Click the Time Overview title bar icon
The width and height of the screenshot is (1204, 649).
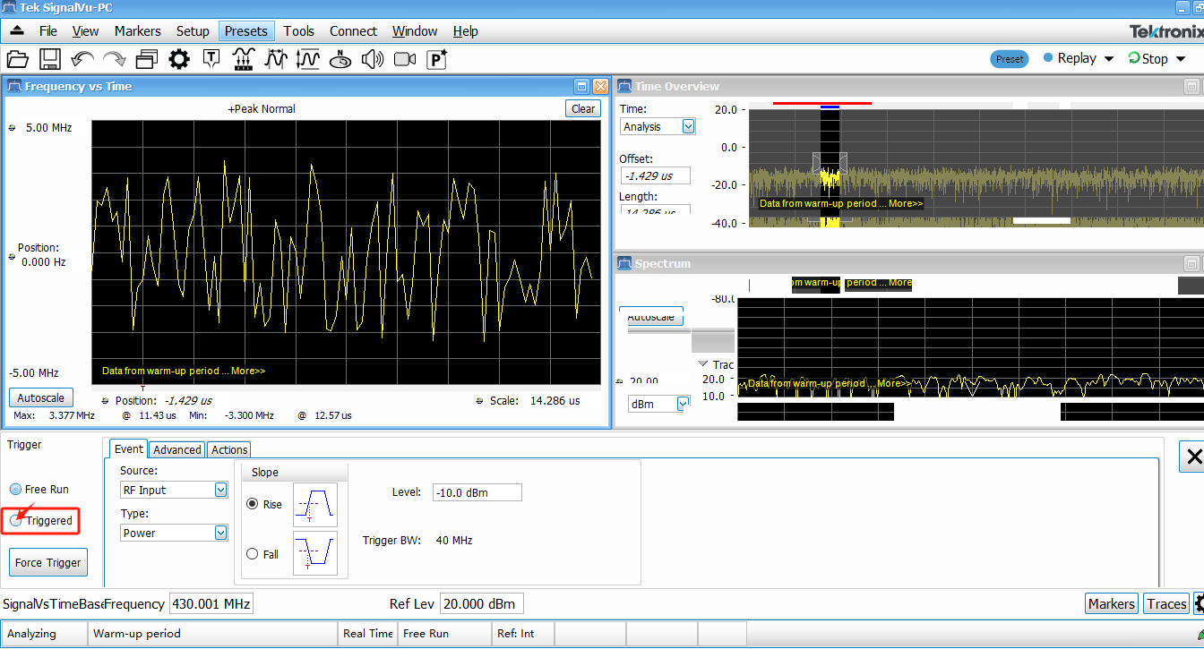pyautogui.click(x=624, y=87)
